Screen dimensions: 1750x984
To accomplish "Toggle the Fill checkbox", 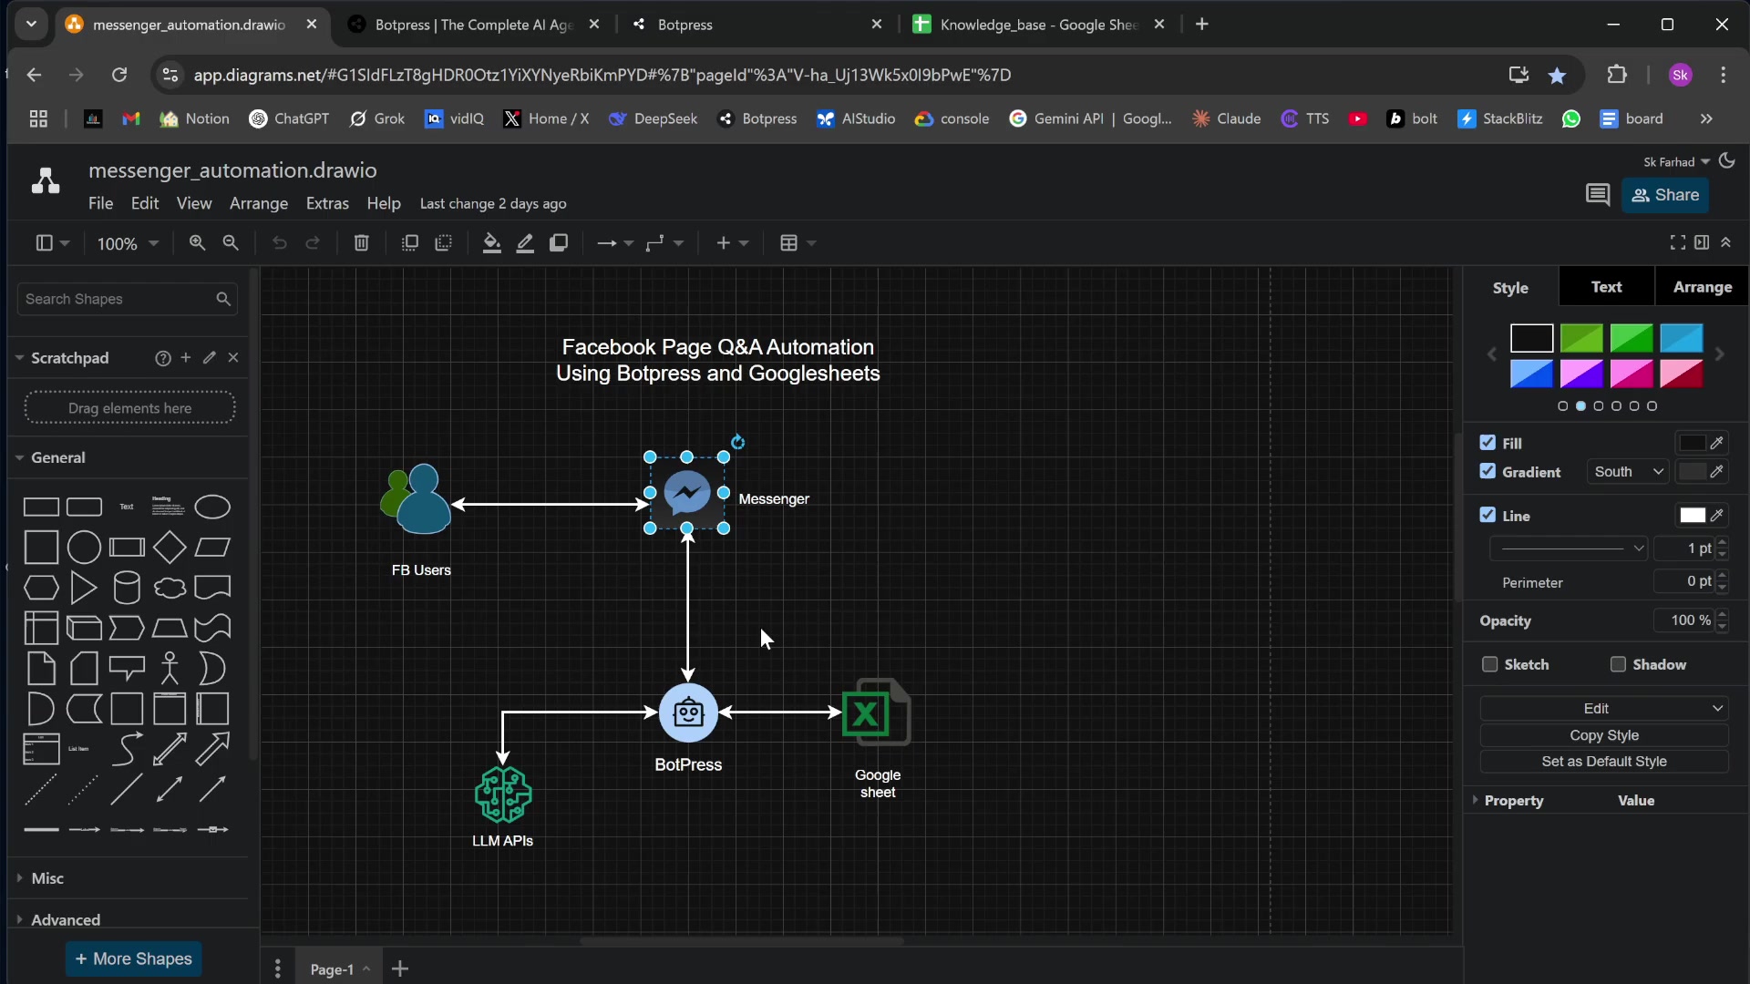I will (1487, 443).
